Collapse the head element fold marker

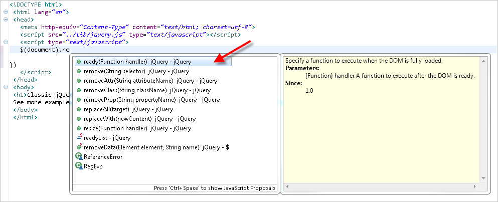pyautogui.click(x=6, y=20)
